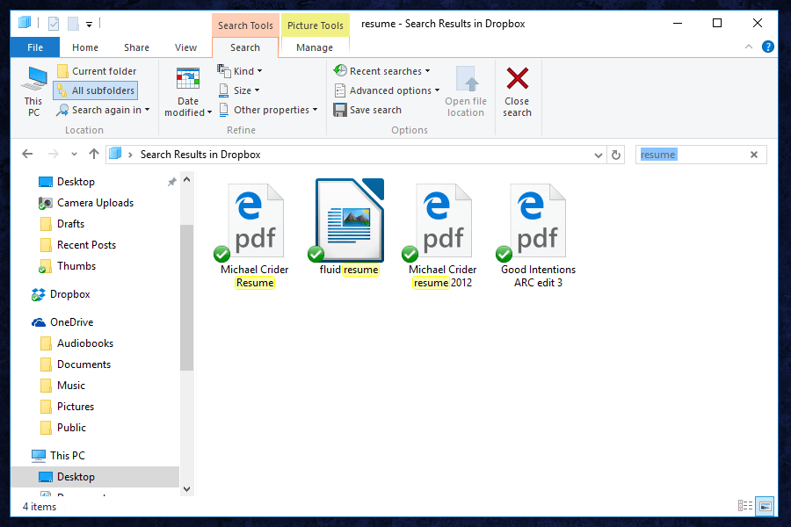Viewport: 791px width, 527px height.
Task: Click the red Close search icon
Action: pyautogui.click(x=517, y=79)
